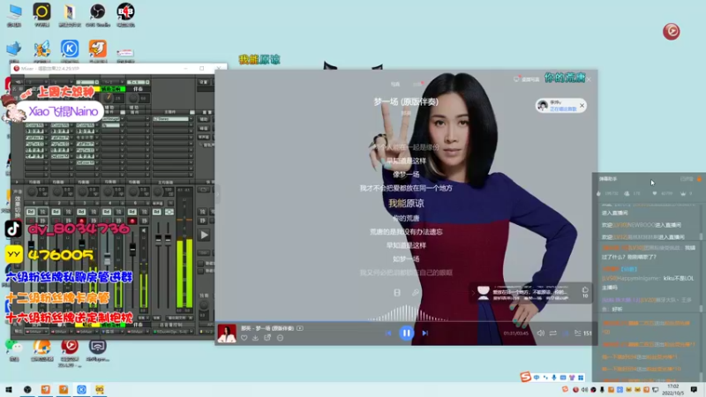Click the lyric poster icon below lyrics
This screenshot has height=397, width=706.
[396, 293]
